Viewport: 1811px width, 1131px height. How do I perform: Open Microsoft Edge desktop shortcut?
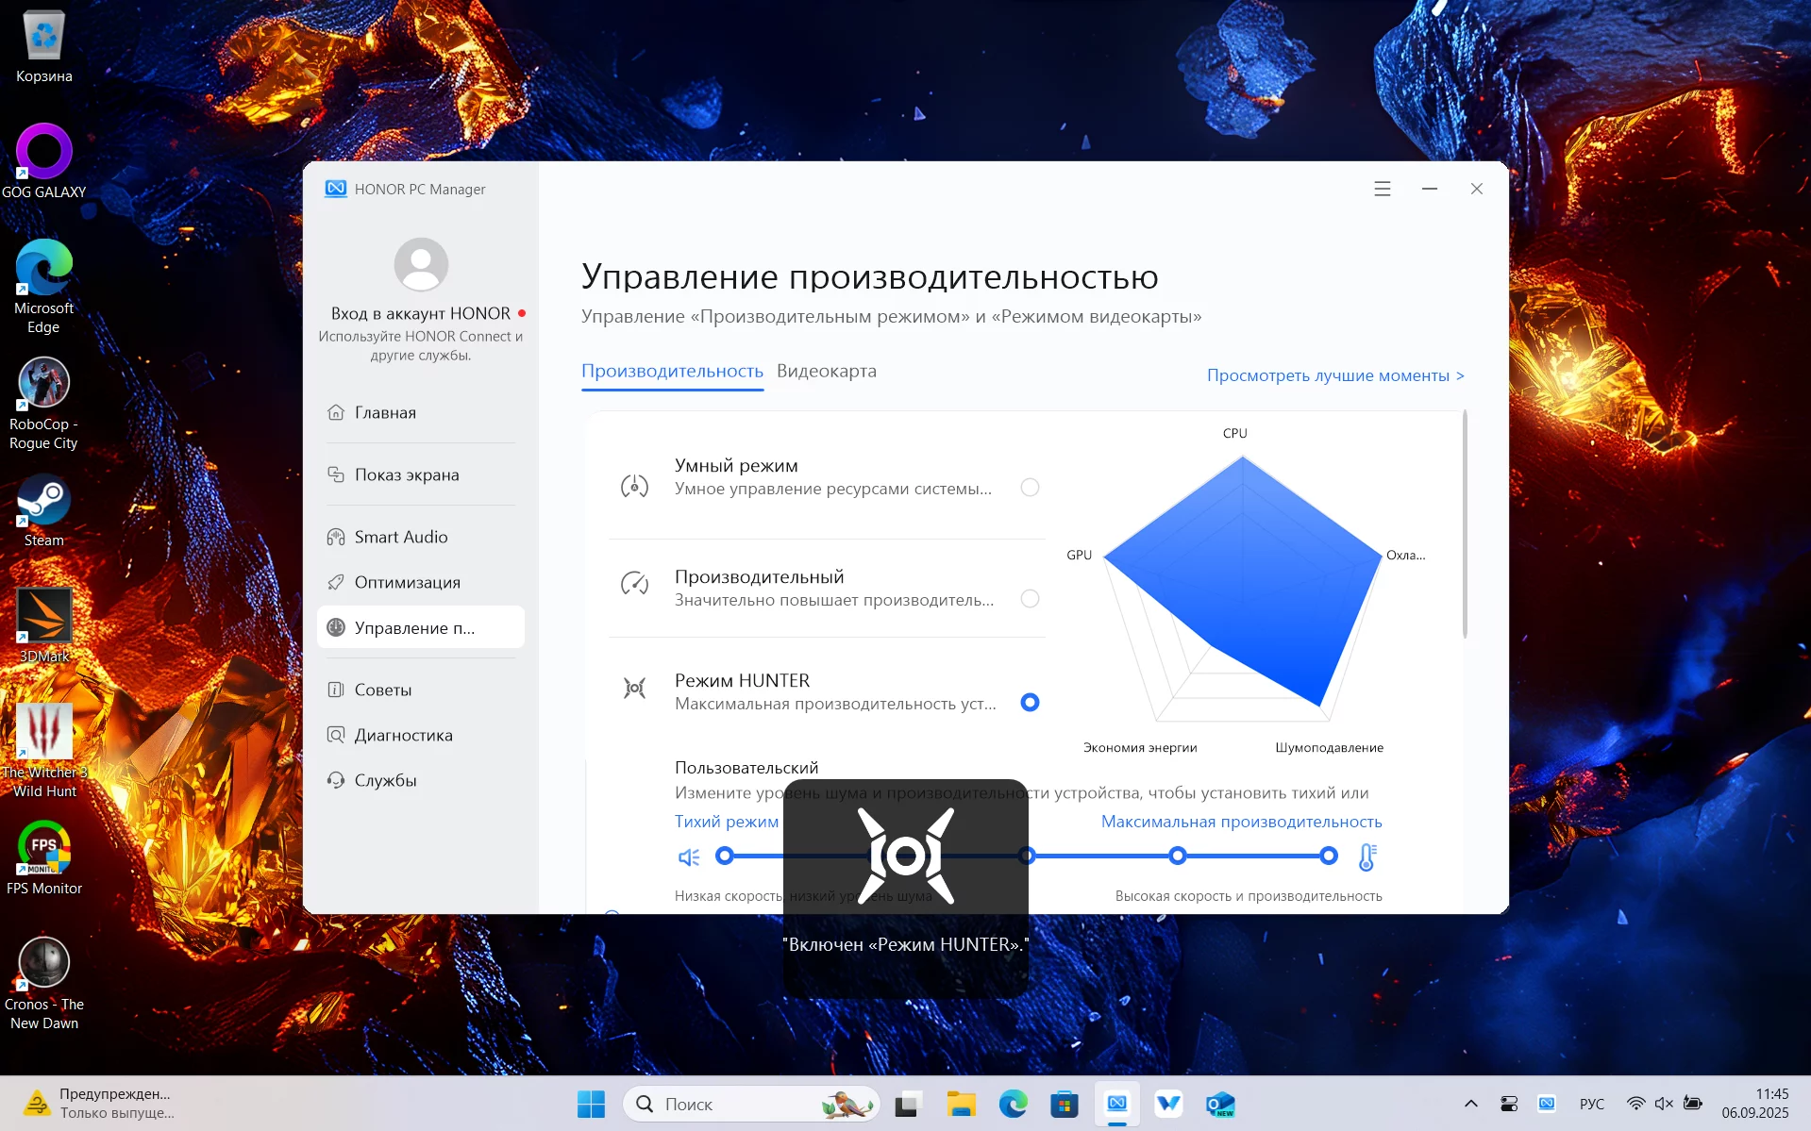pyautogui.click(x=44, y=287)
